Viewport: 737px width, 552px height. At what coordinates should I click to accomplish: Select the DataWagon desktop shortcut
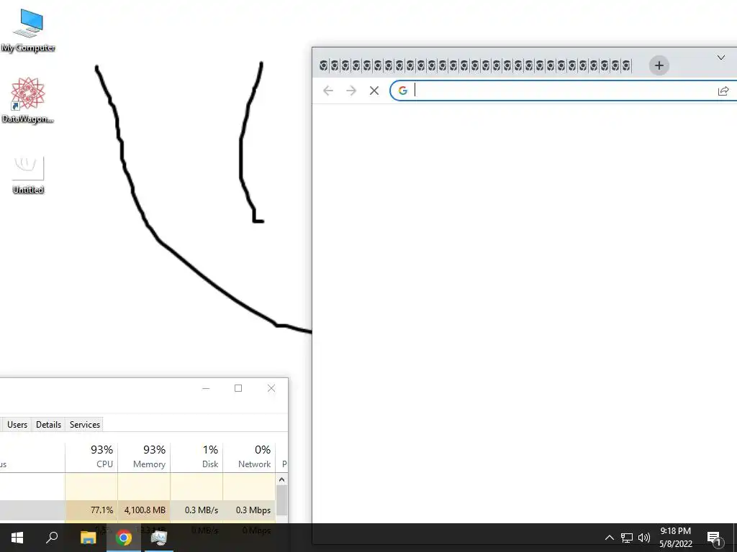coord(28,100)
